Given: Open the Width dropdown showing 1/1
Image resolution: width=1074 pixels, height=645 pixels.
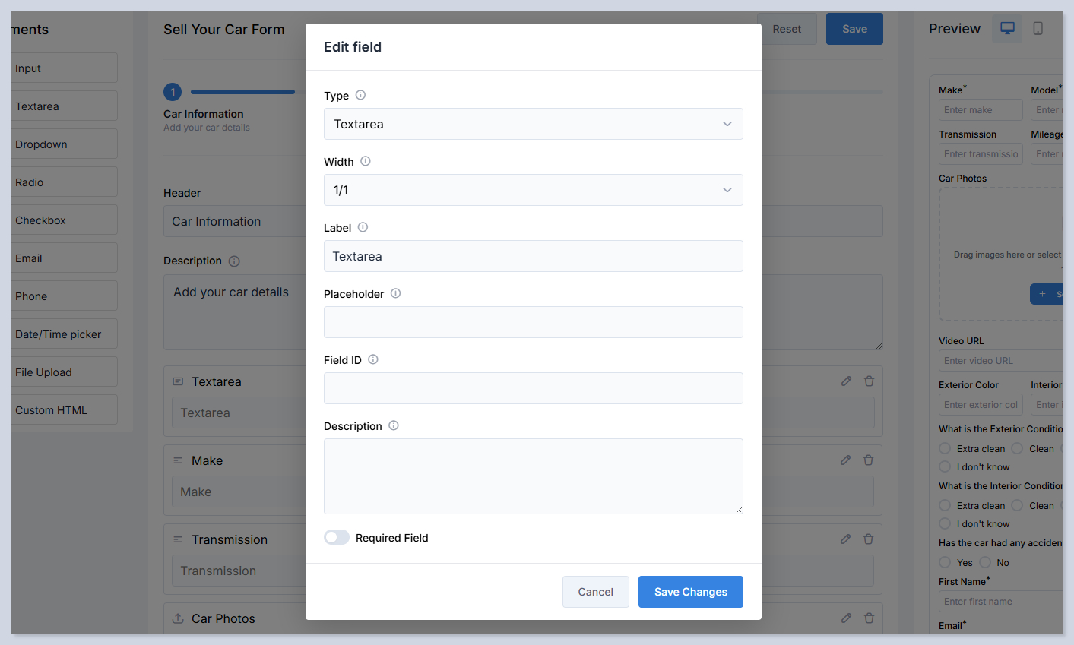Looking at the screenshot, I should (533, 190).
